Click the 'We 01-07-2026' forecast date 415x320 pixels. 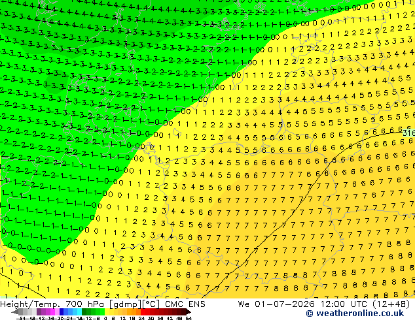(277, 304)
